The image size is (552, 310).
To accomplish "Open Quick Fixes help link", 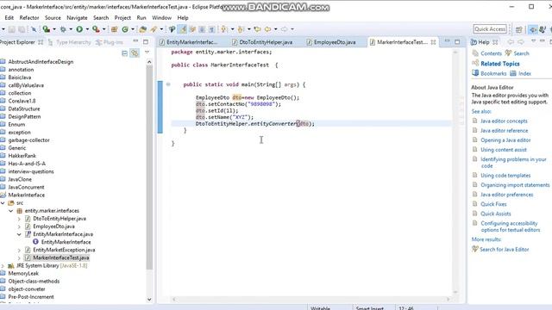I will (493, 204).
